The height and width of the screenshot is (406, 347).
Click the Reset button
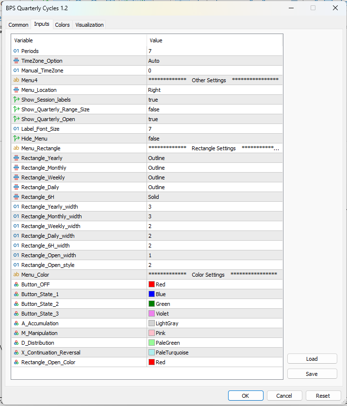click(x=323, y=396)
